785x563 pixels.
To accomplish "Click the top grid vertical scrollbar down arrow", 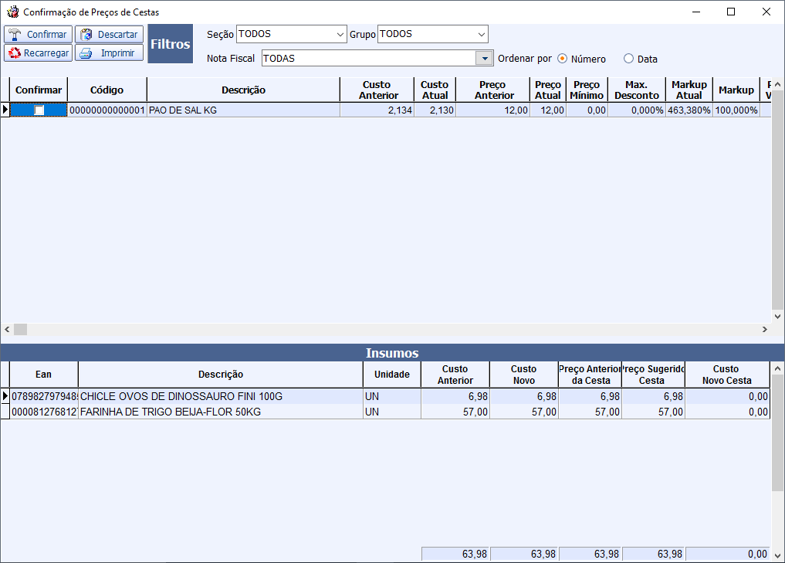I will pos(777,316).
